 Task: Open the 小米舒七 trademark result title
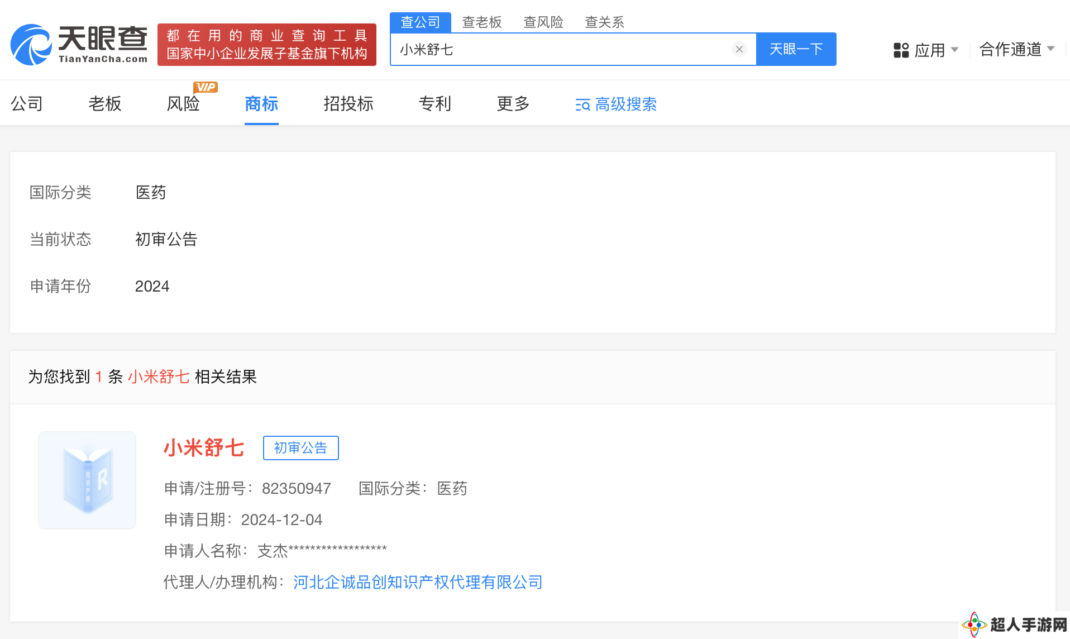(204, 447)
